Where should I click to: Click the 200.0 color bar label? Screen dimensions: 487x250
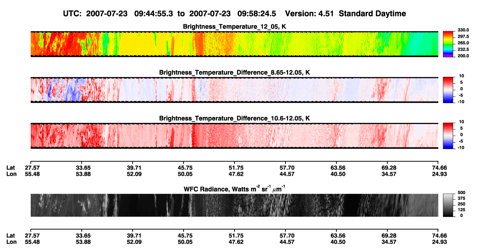tap(463, 56)
